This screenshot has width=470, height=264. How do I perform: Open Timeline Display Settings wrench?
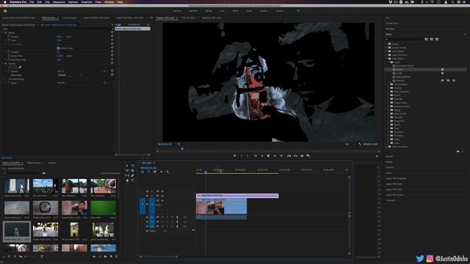(167, 172)
